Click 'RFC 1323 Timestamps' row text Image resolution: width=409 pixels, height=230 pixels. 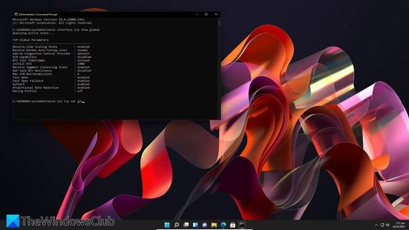[29, 60]
